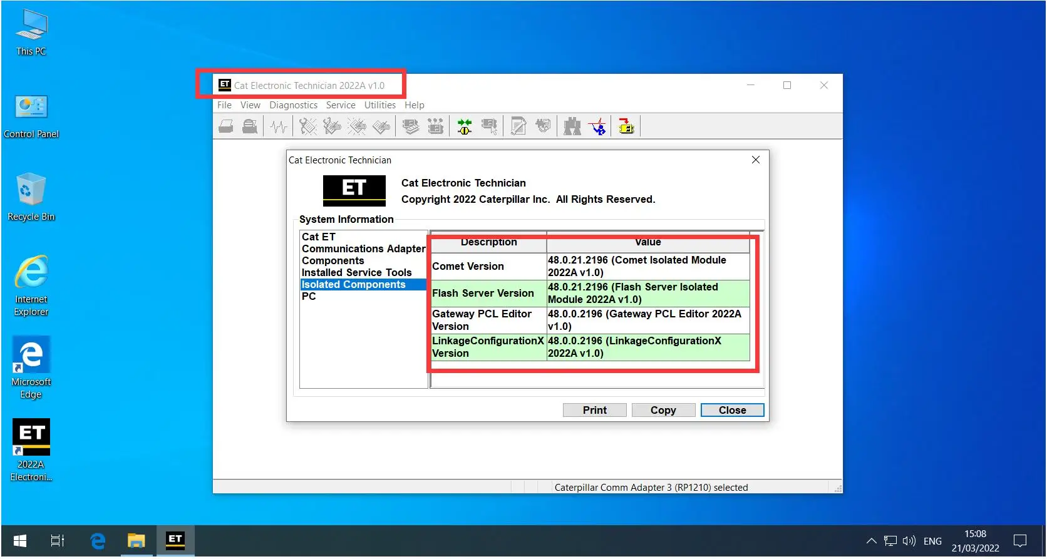
Task: Click the red and blue graph toolbar icon
Action: pos(598,127)
